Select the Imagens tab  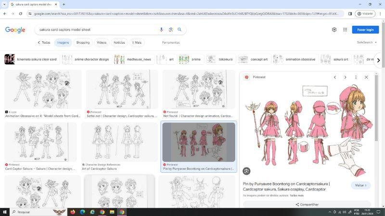click(63, 42)
